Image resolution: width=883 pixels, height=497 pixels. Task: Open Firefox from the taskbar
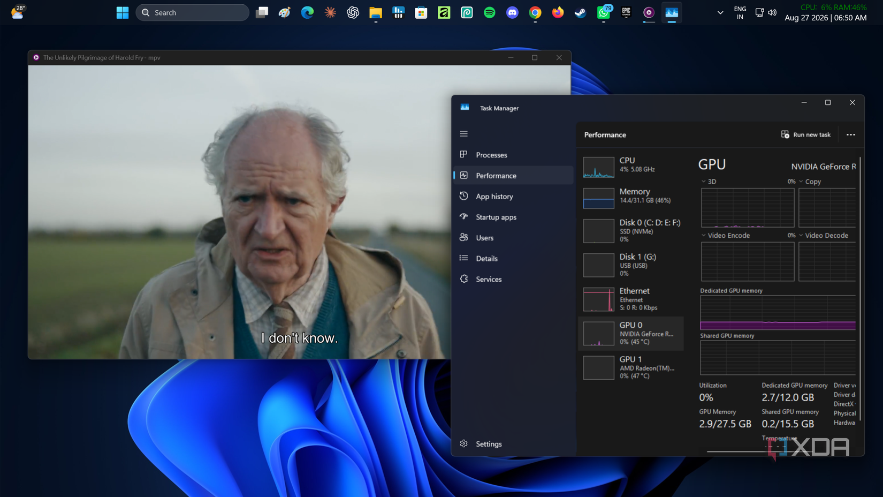pyautogui.click(x=558, y=12)
